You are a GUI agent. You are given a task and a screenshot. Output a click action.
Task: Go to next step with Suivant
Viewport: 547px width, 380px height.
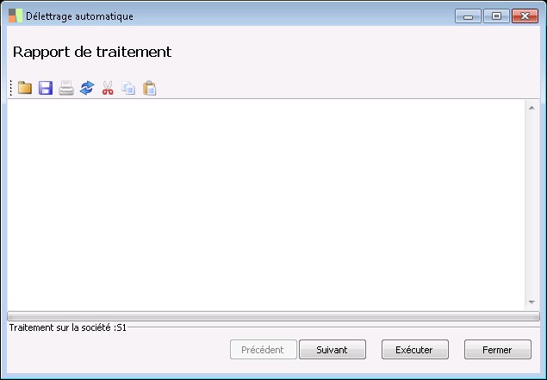point(333,350)
